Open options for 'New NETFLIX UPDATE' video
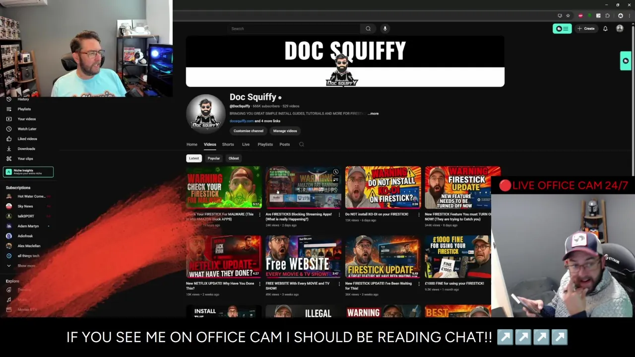The width and height of the screenshot is (635, 357). click(260, 284)
